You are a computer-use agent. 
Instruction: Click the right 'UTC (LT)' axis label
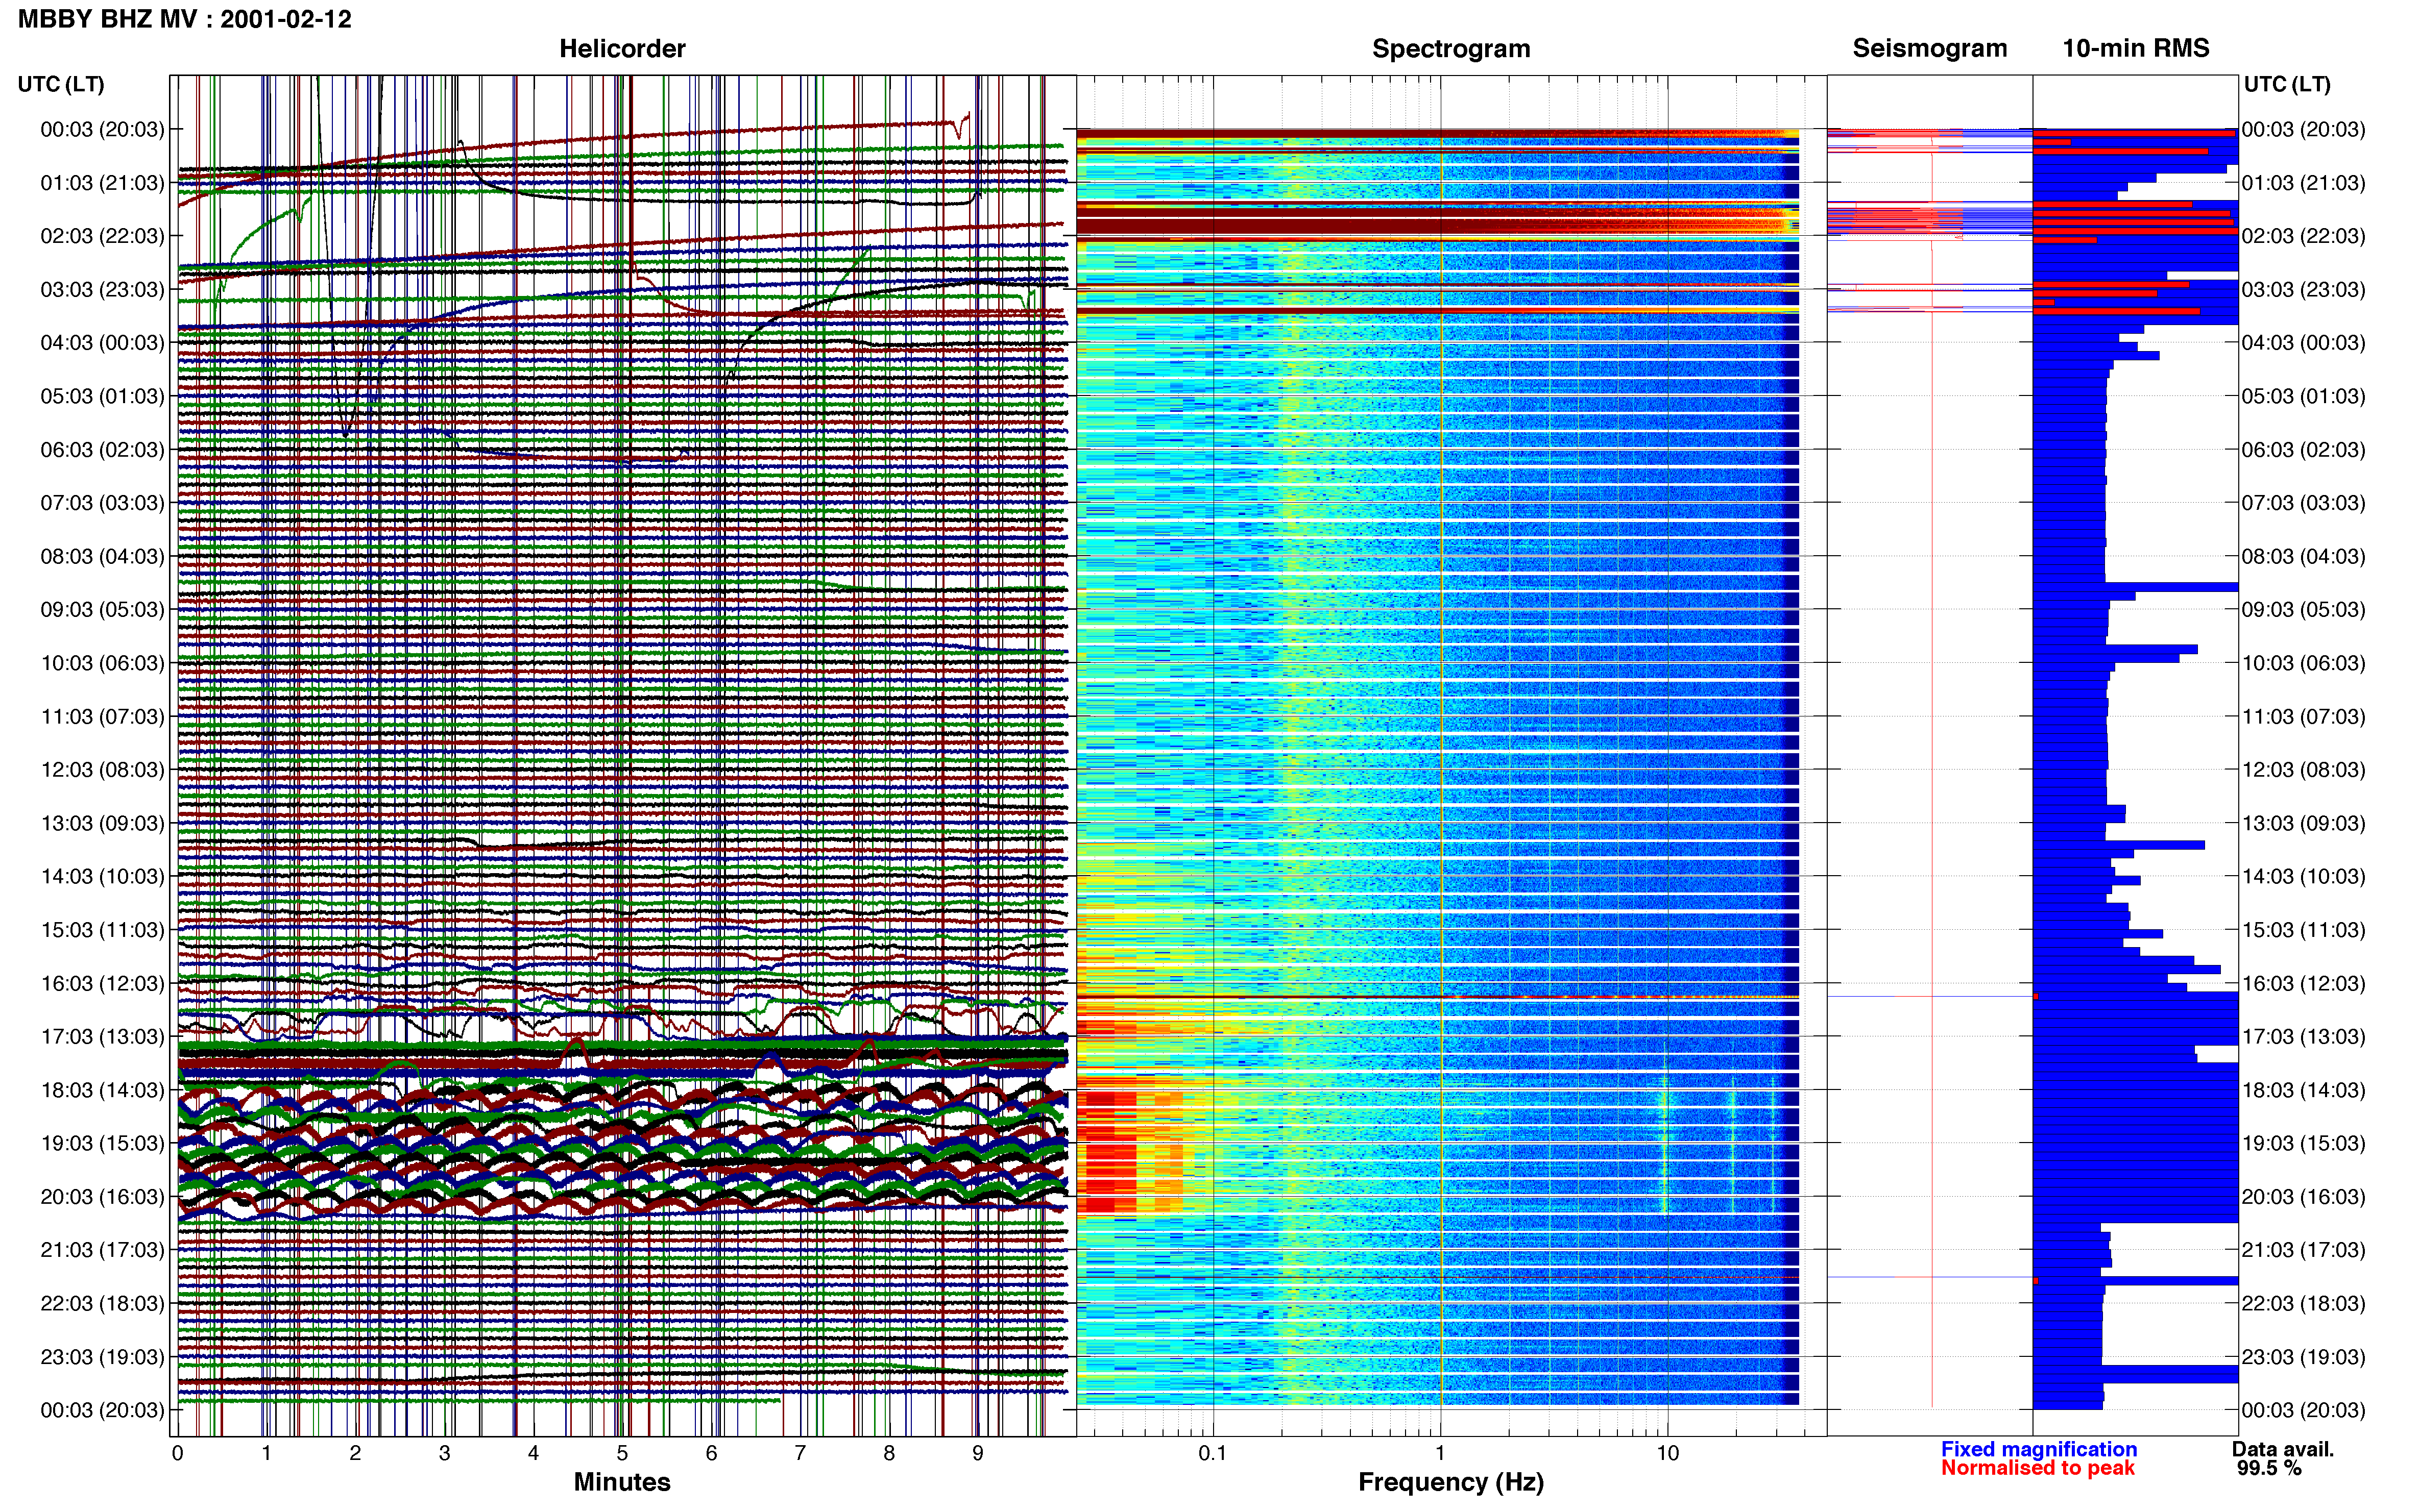[2287, 84]
